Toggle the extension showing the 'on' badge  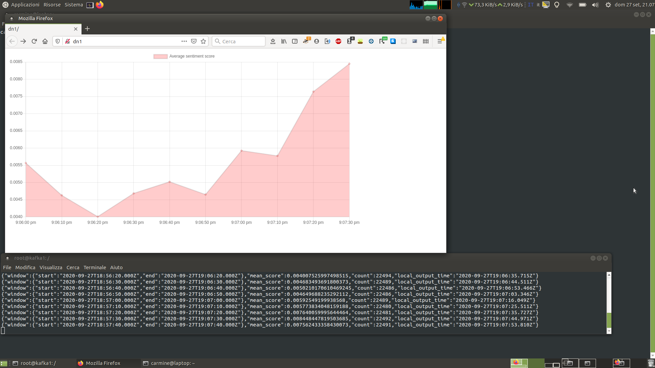coord(382,41)
